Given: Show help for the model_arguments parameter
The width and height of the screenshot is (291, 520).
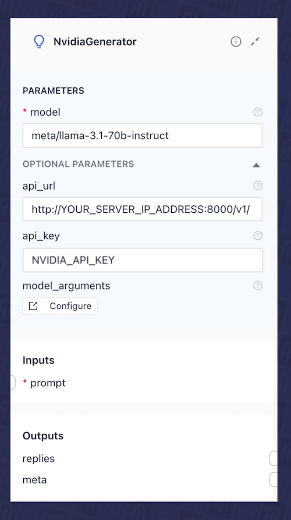Looking at the screenshot, I should pyautogui.click(x=258, y=286).
